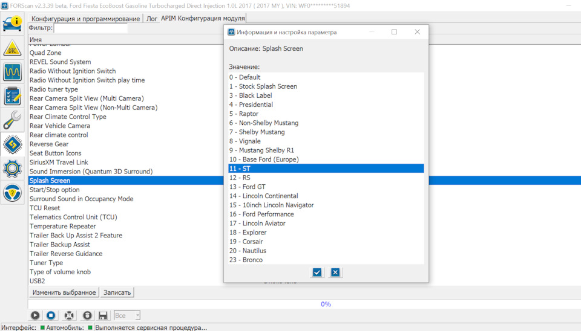The image size is (581, 331).
Task: Click the round icon left of save
Action: [87, 315]
